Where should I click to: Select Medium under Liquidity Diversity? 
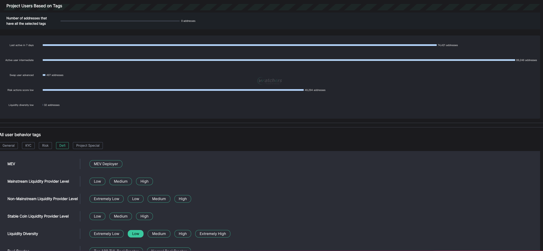click(159, 234)
